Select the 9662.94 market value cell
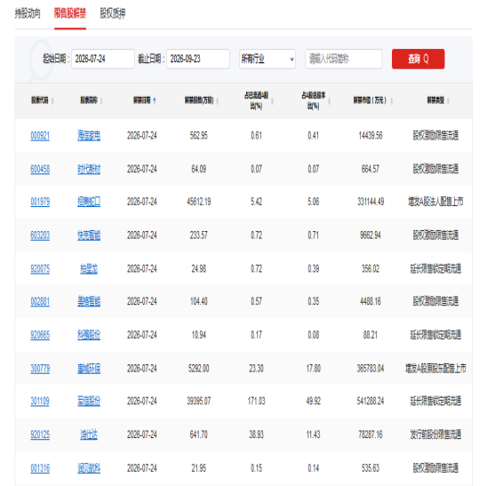This screenshot has width=487, height=486. (371, 235)
